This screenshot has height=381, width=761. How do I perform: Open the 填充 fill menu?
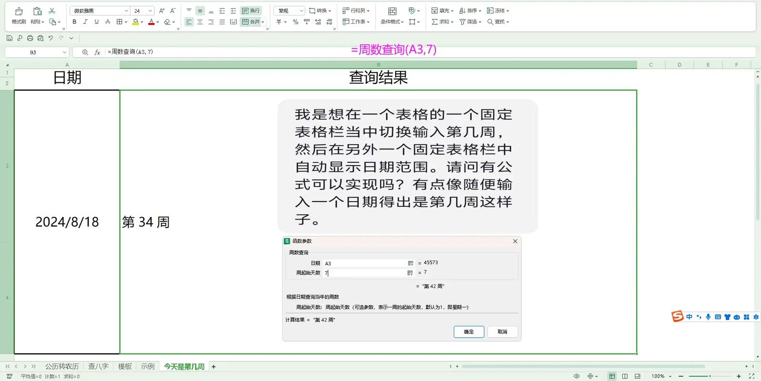tap(442, 10)
